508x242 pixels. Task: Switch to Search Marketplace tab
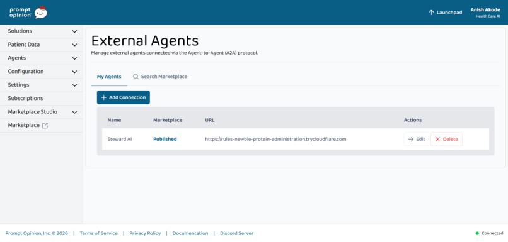coord(160,77)
